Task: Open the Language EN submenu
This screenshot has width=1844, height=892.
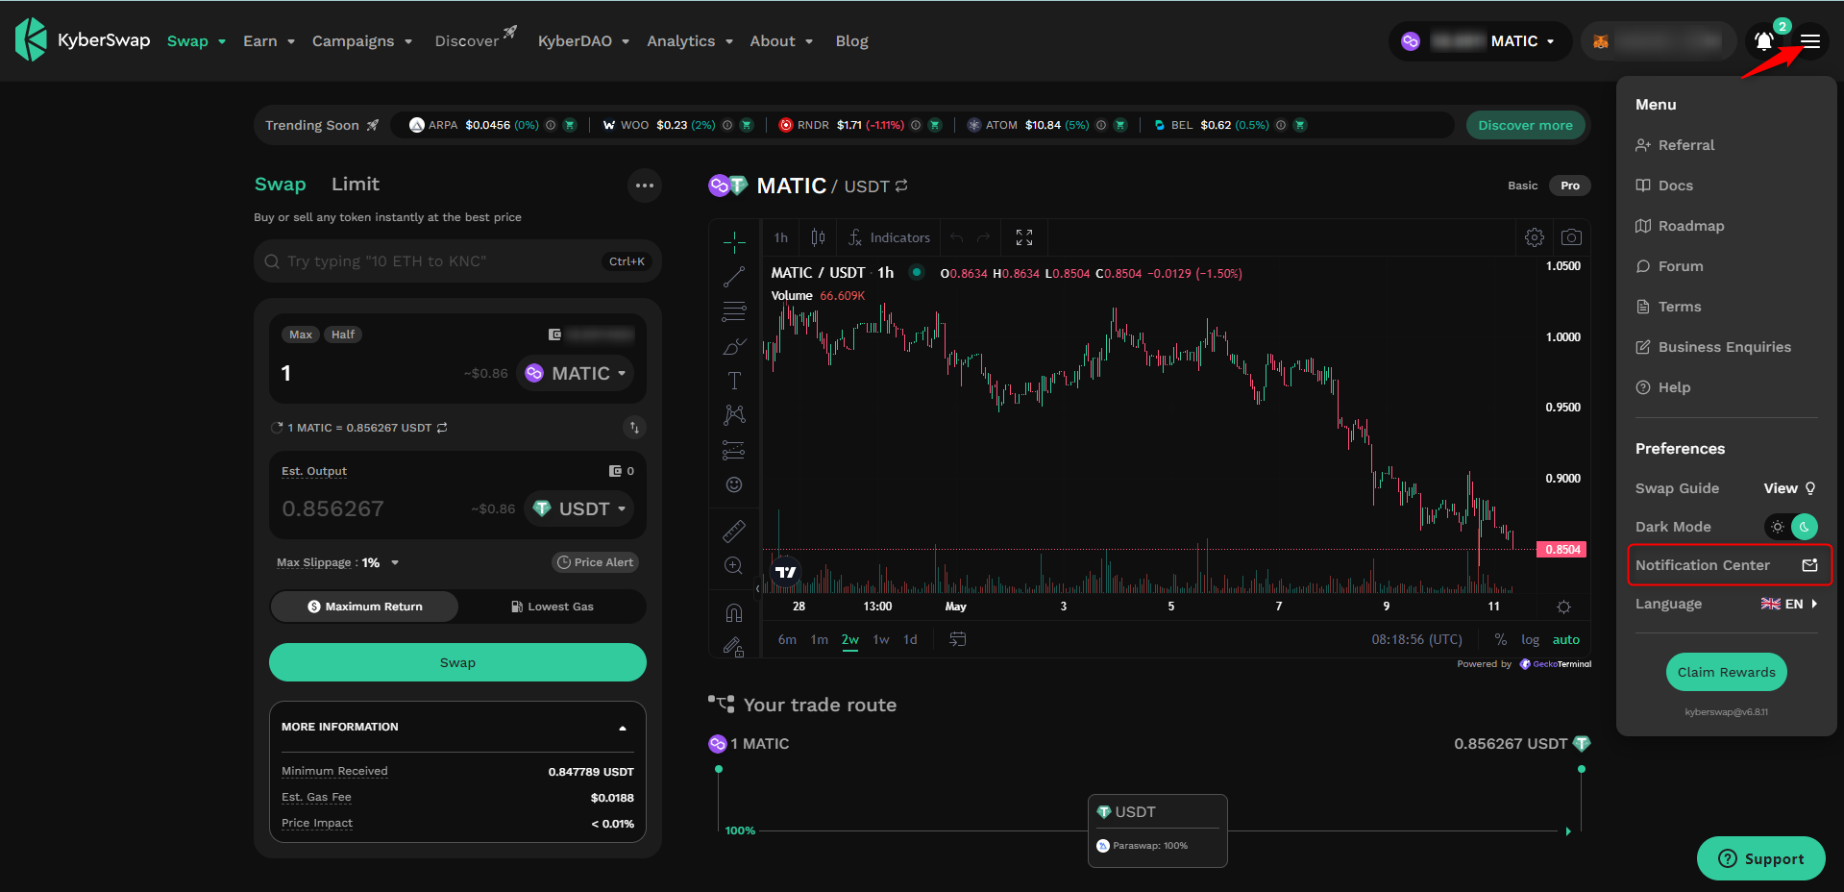Action: pos(1788,604)
